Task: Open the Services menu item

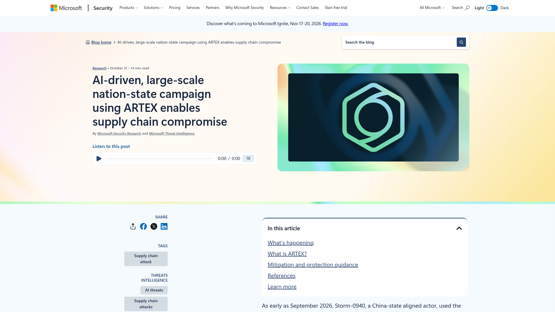Action: (193, 8)
